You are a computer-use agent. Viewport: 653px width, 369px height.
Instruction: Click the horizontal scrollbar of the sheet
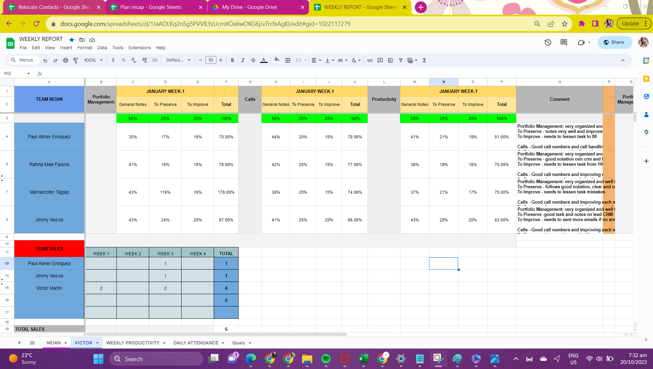point(217,334)
